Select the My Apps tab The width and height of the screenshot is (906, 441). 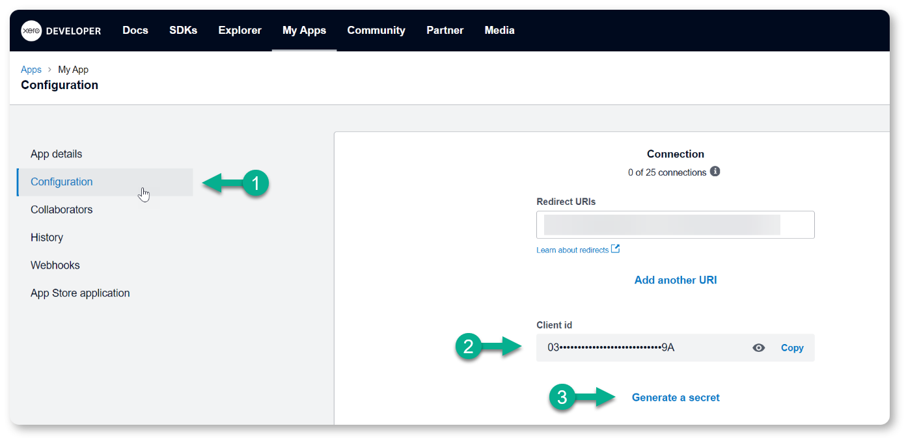pos(305,30)
